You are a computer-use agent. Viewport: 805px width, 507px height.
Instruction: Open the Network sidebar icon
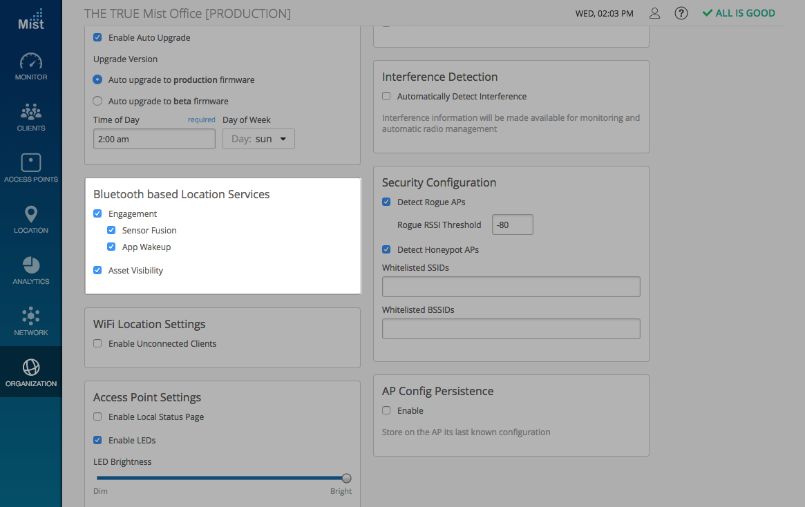click(x=31, y=317)
